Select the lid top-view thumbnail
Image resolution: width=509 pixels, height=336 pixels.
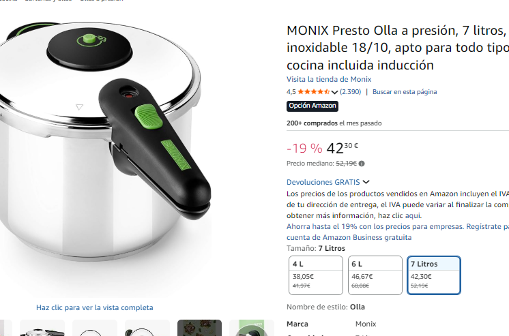pos(94,328)
